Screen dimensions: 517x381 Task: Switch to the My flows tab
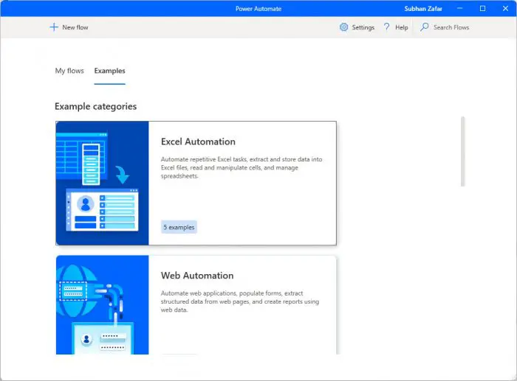point(69,71)
